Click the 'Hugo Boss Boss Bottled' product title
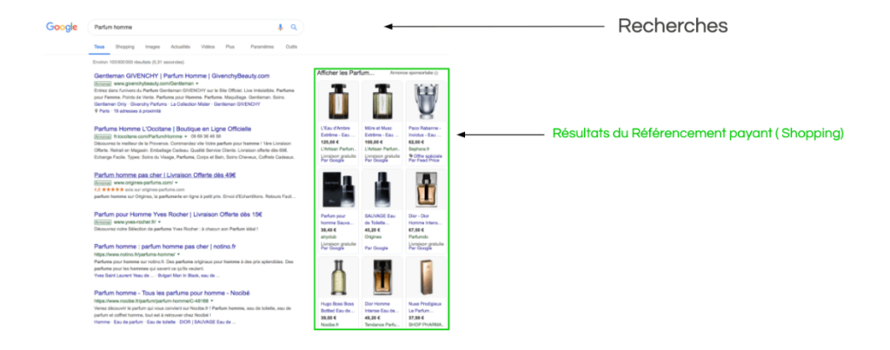 click(337, 307)
